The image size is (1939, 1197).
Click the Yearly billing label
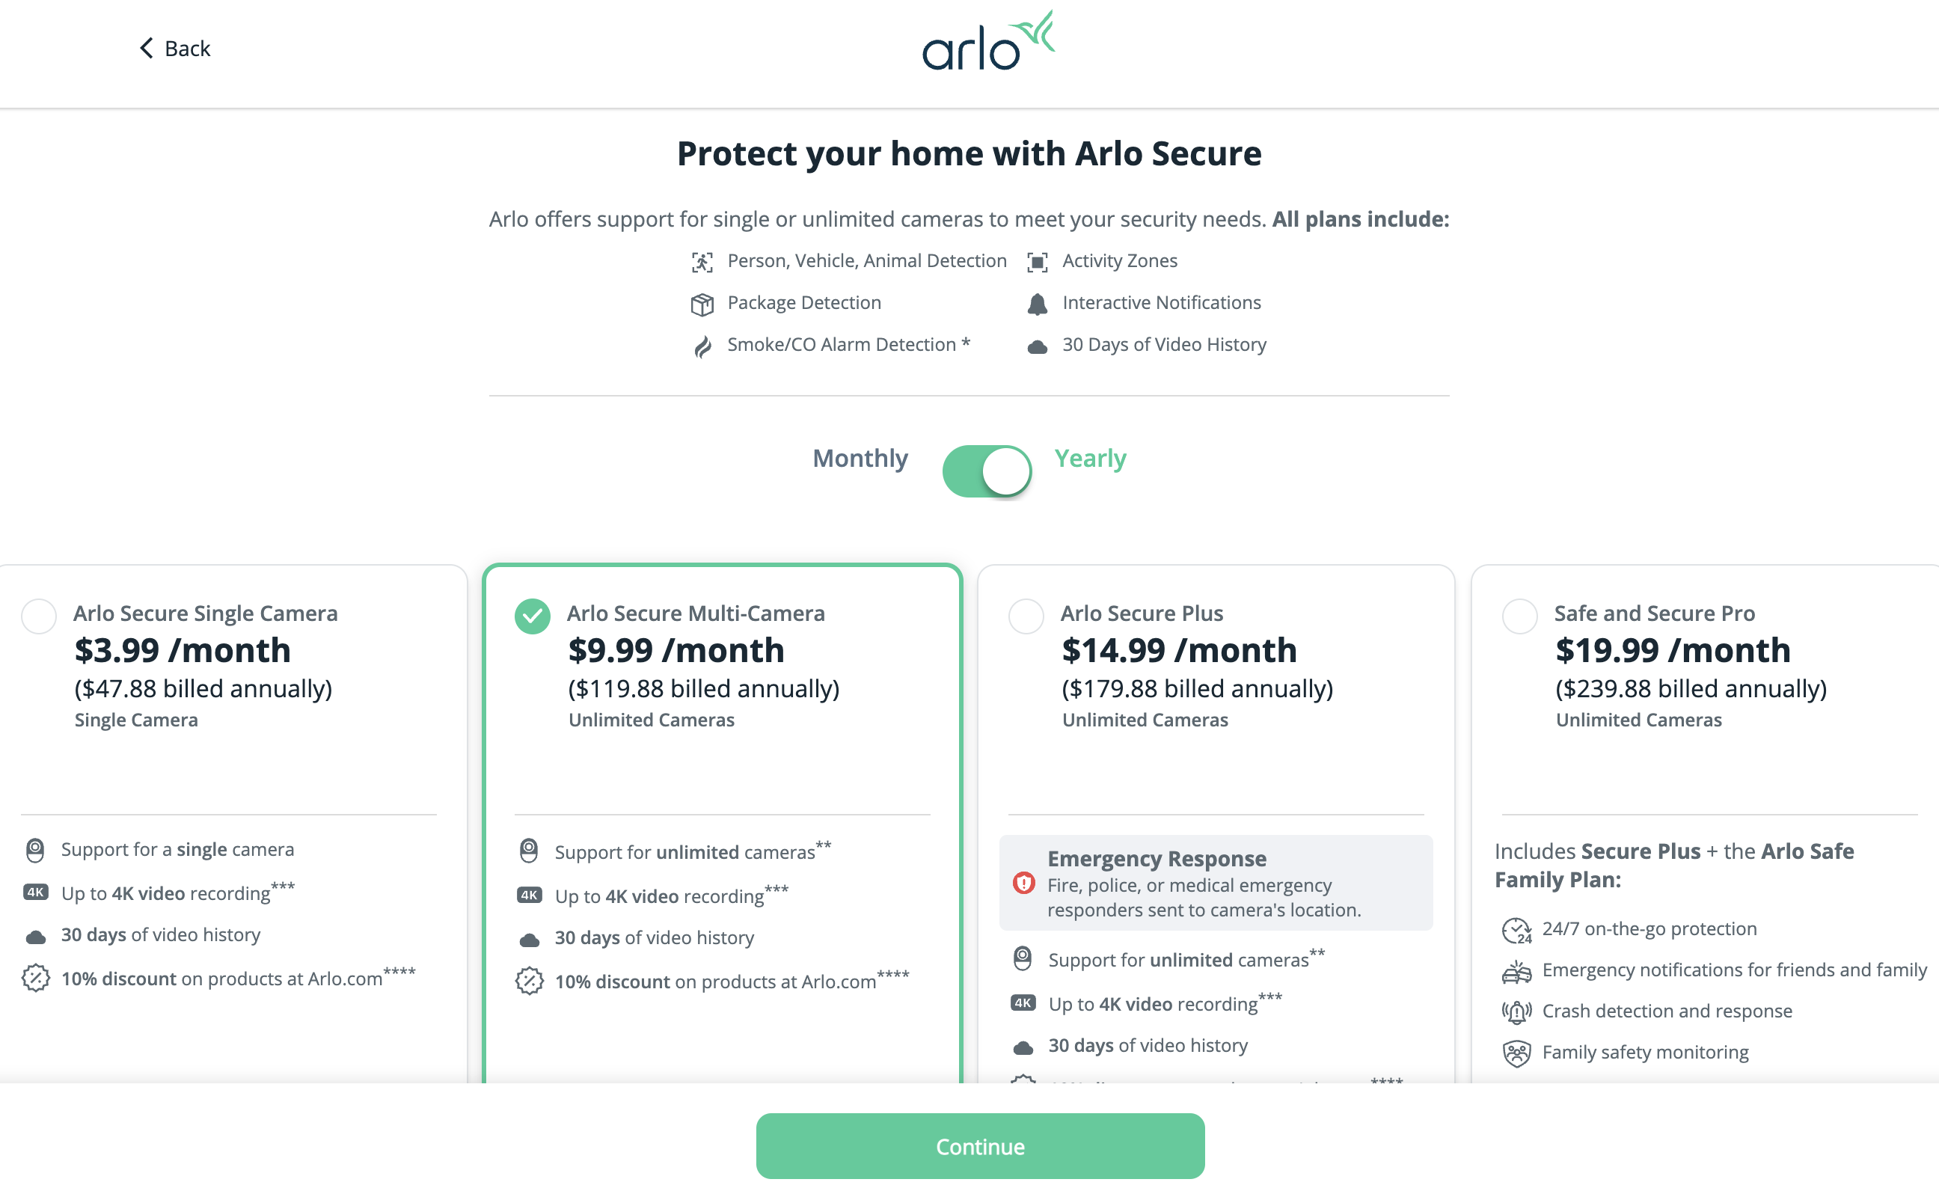point(1090,459)
